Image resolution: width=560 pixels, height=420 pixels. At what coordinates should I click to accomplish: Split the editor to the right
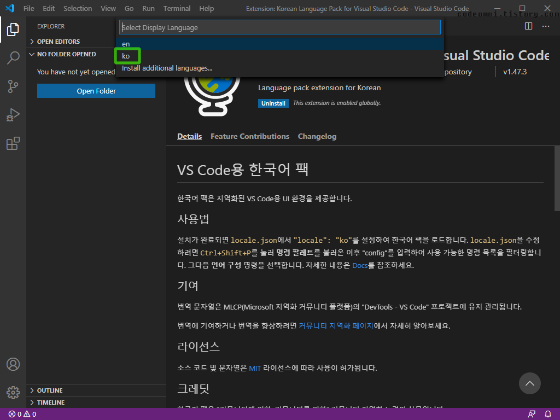click(x=529, y=26)
